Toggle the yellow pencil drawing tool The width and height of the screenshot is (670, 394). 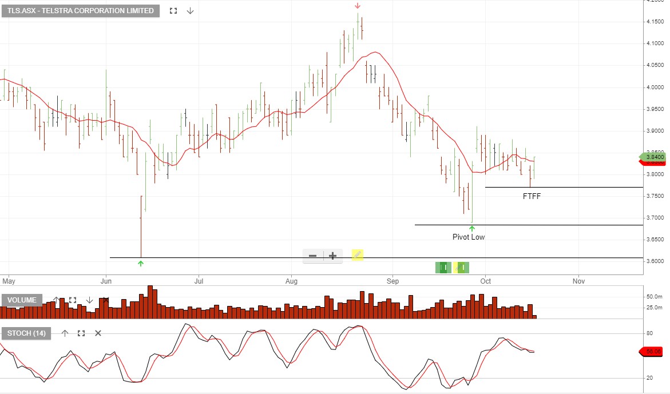pyautogui.click(x=357, y=255)
